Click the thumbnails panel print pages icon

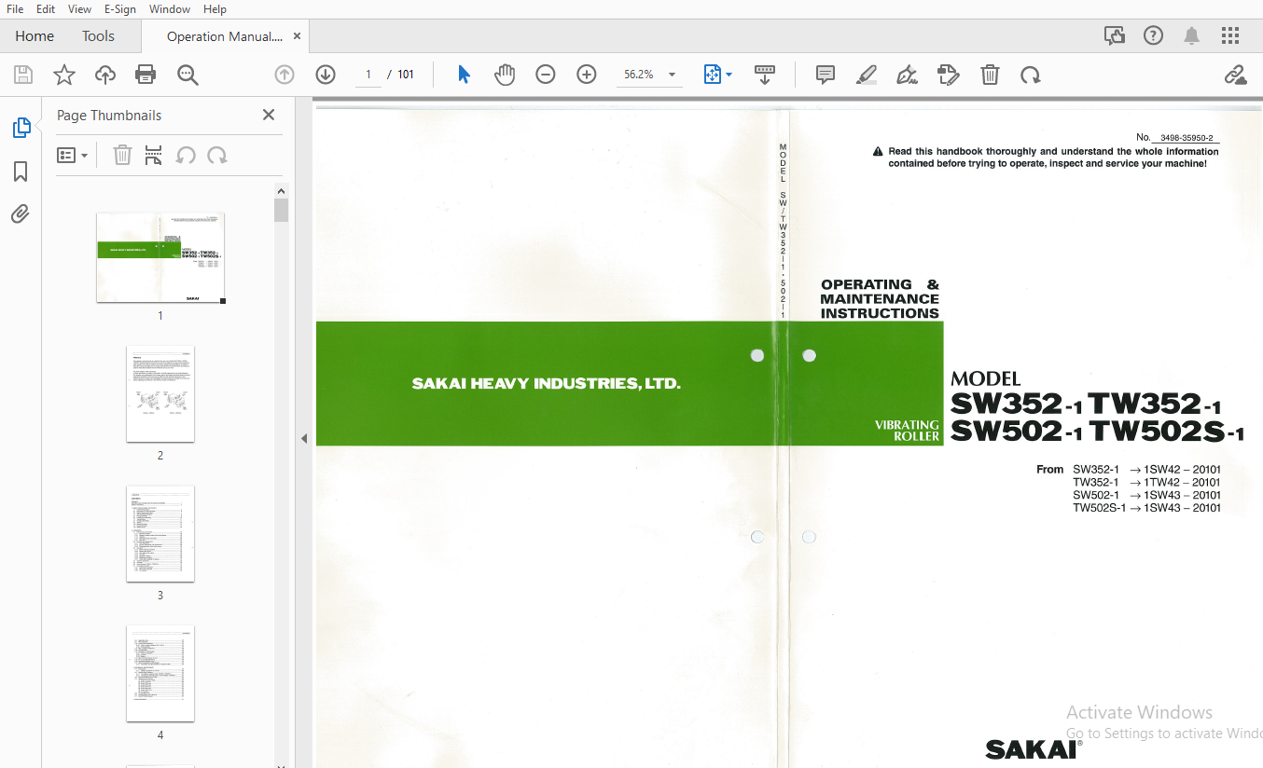pyautogui.click(x=154, y=156)
